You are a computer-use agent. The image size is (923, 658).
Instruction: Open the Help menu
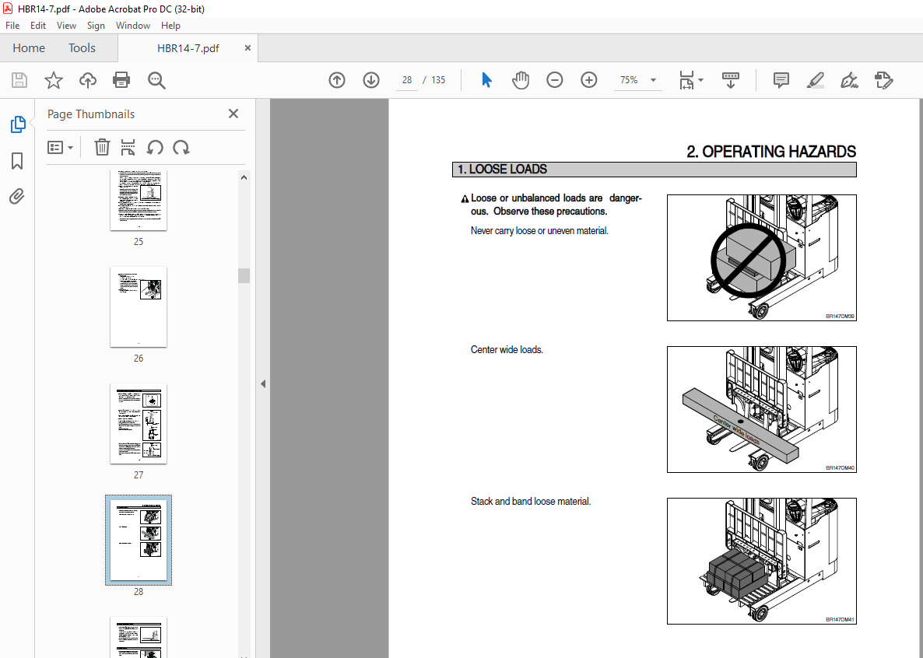tap(170, 26)
